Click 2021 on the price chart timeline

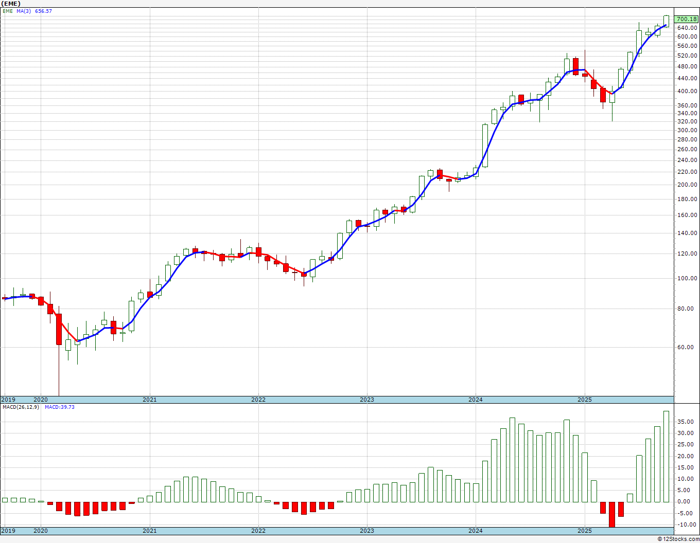[x=149, y=400]
